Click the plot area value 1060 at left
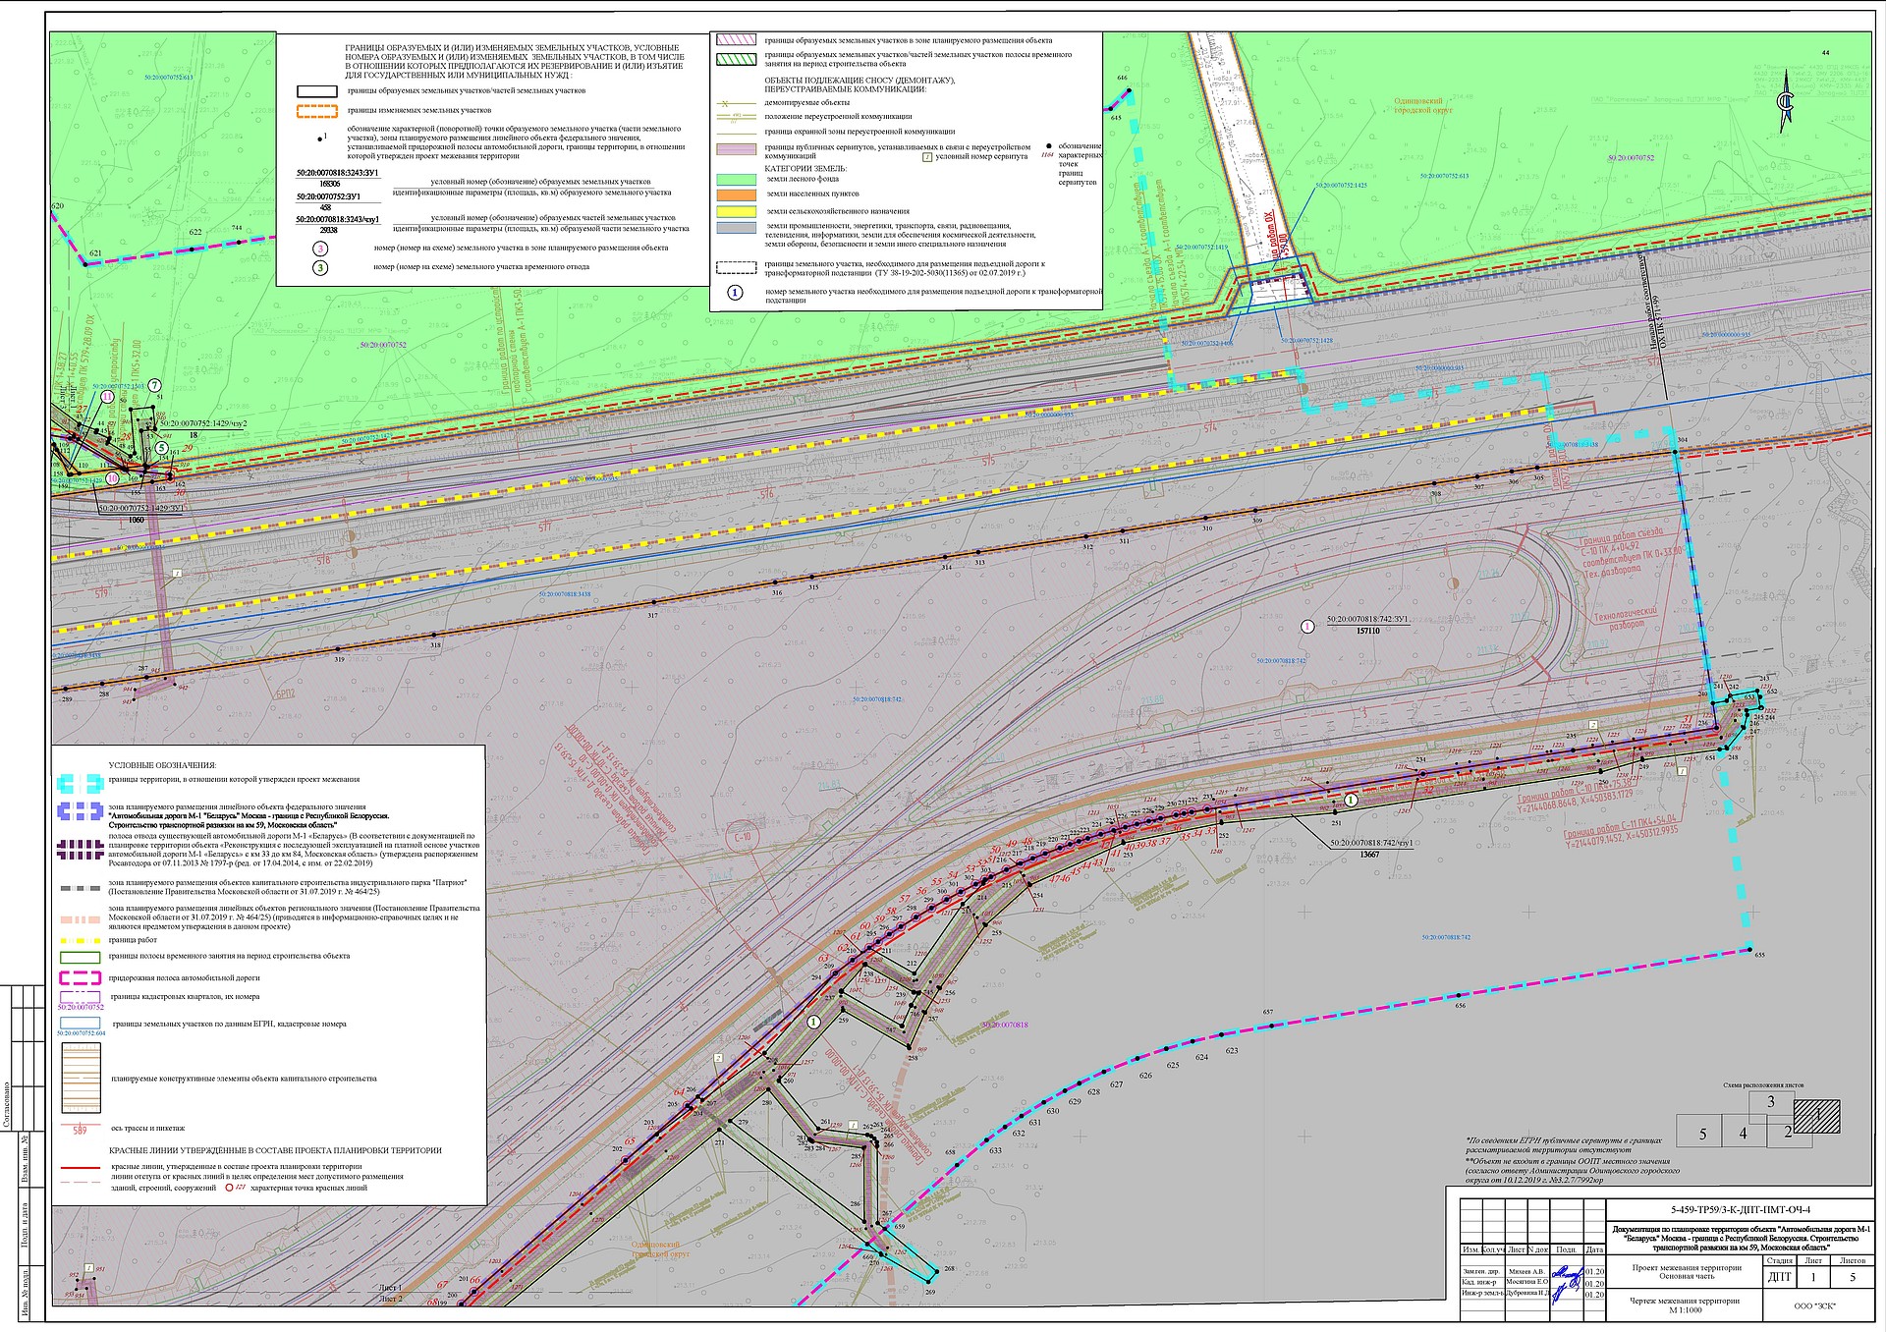Image resolution: width=1886 pixels, height=1332 pixels. (136, 520)
